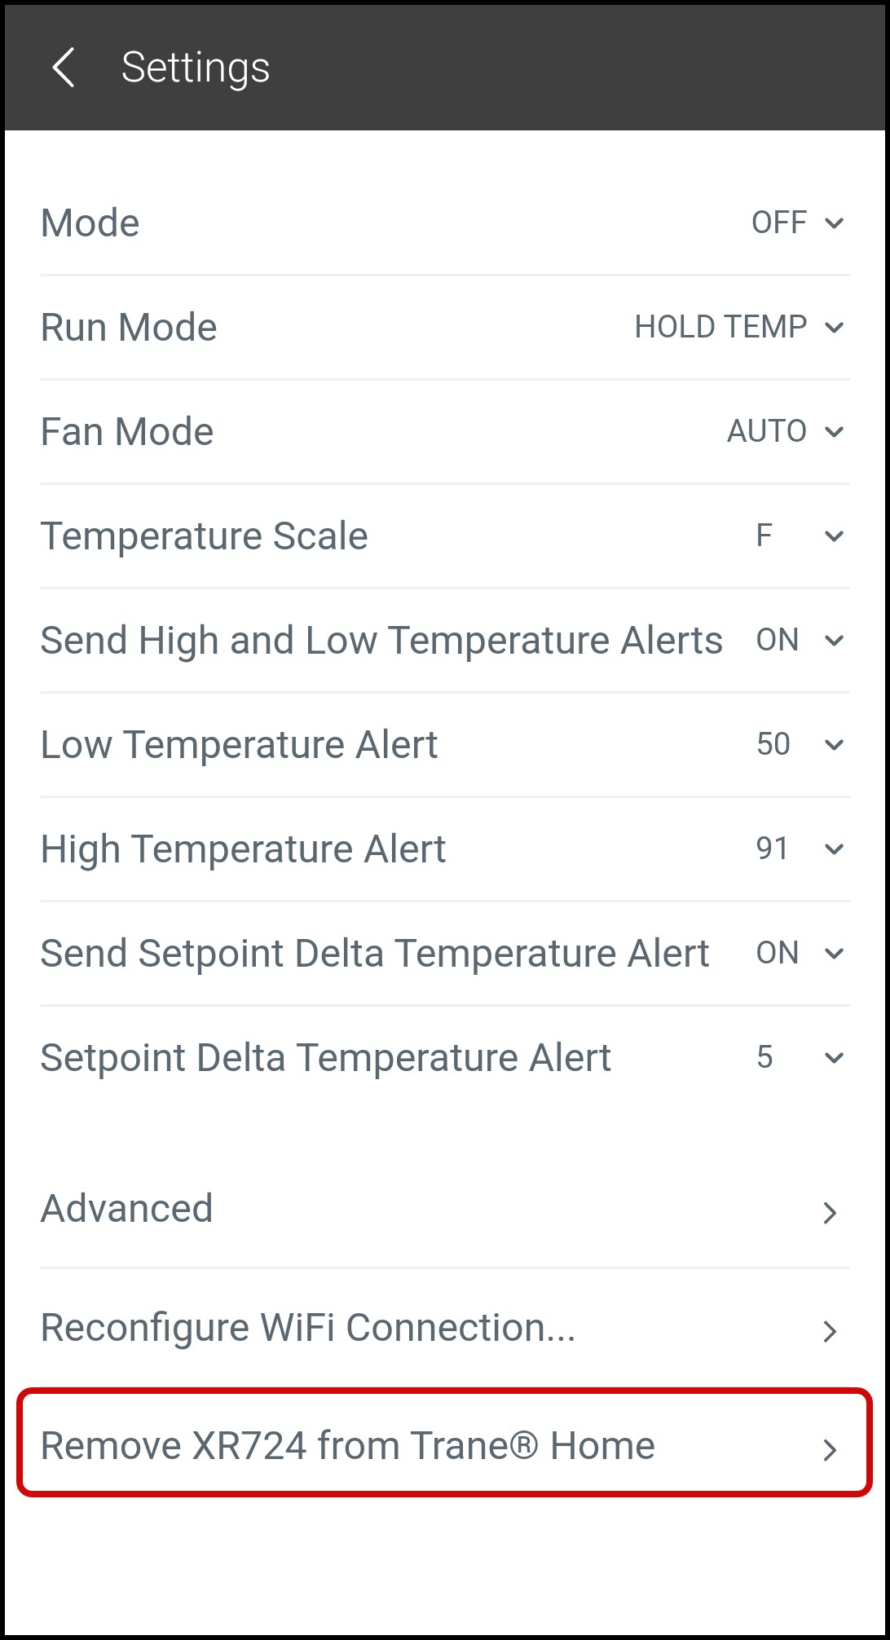Image resolution: width=890 pixels, height=1640 pixels.
Task: Tap Remove XR724 from Trane Home
Action: [x=348, y=1446]
